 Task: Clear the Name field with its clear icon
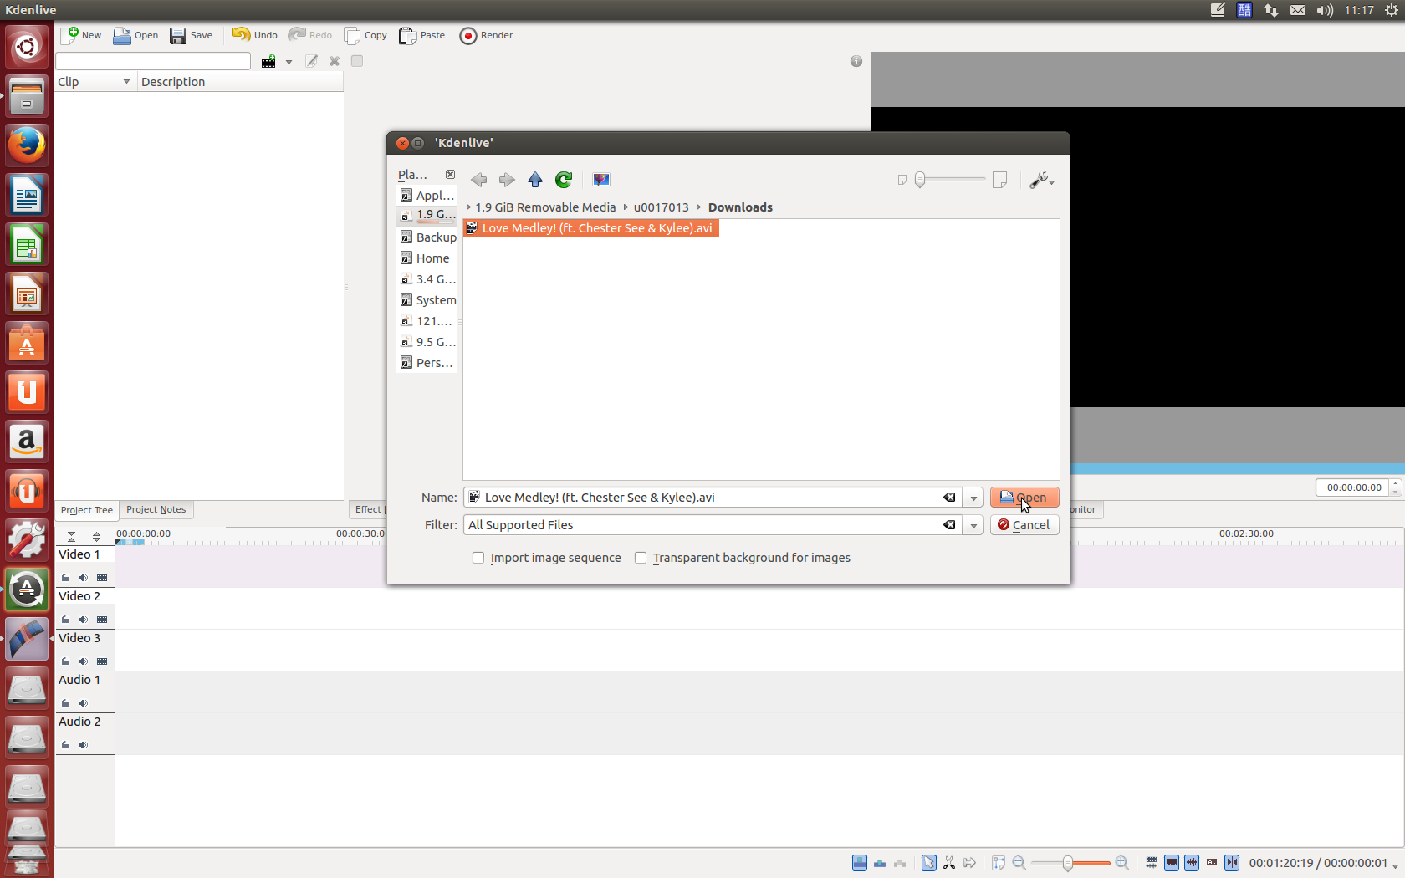pos(949,498)
